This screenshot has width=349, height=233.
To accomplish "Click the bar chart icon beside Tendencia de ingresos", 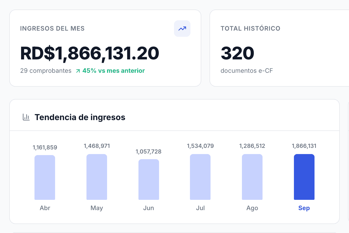I will [x=26, y=117].
